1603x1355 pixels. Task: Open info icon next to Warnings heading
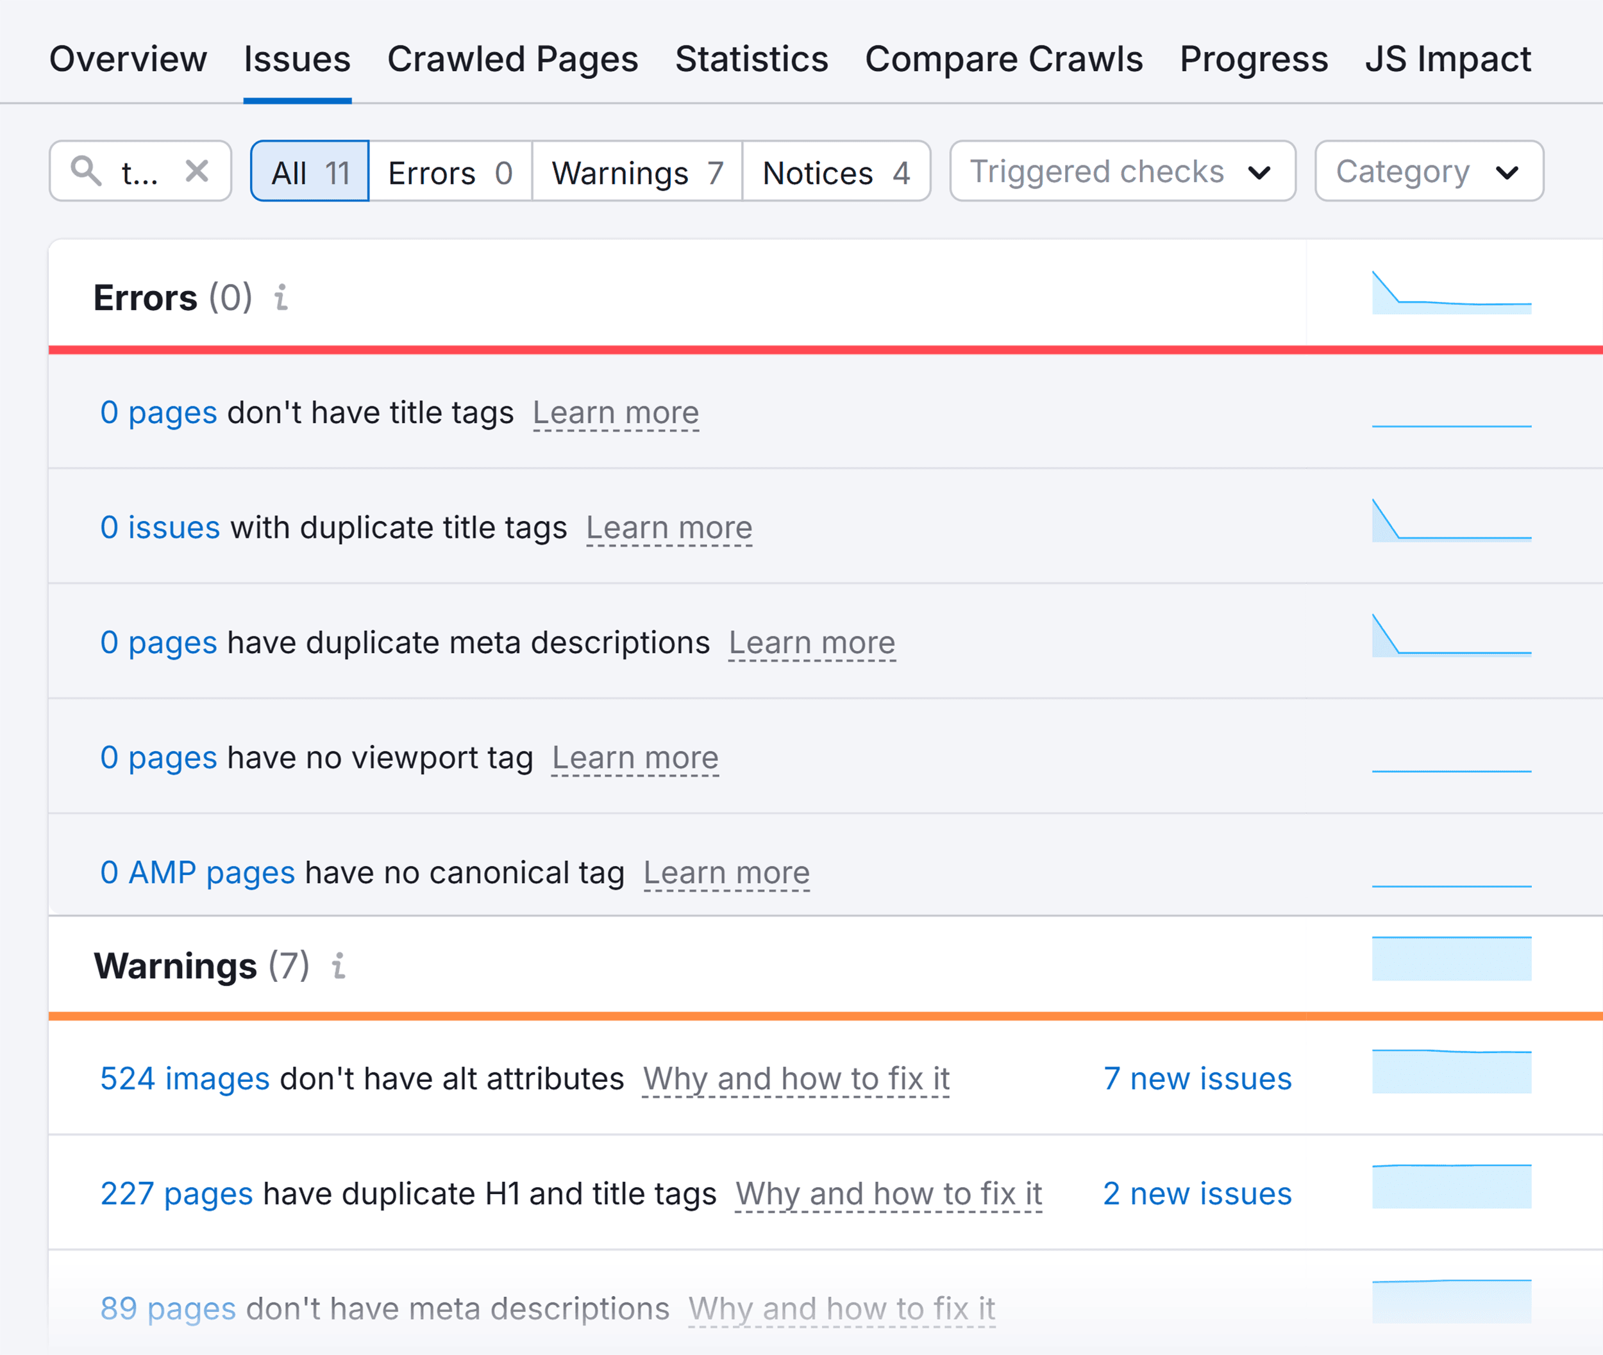[x=338, y=965]
